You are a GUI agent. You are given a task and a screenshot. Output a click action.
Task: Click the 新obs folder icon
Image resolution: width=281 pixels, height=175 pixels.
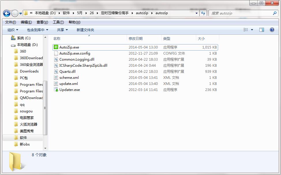(16, 144)
